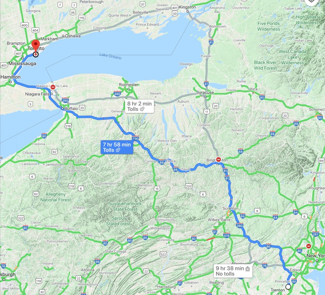The height and width of the screenshot is (295, 325).
Task: Click the red traffic segment on I-80
Action: pyautogui.click(x=211, y=239)
